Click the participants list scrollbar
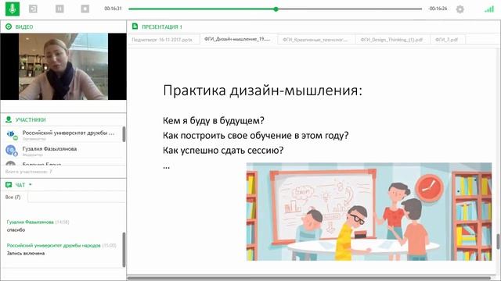Viewport: 501px width, 281px height. pos(124,134)
